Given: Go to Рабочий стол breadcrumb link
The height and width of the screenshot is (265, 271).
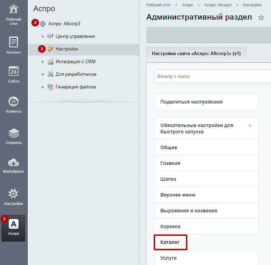Looking at the screenshot, I should [x=159, y=5].
